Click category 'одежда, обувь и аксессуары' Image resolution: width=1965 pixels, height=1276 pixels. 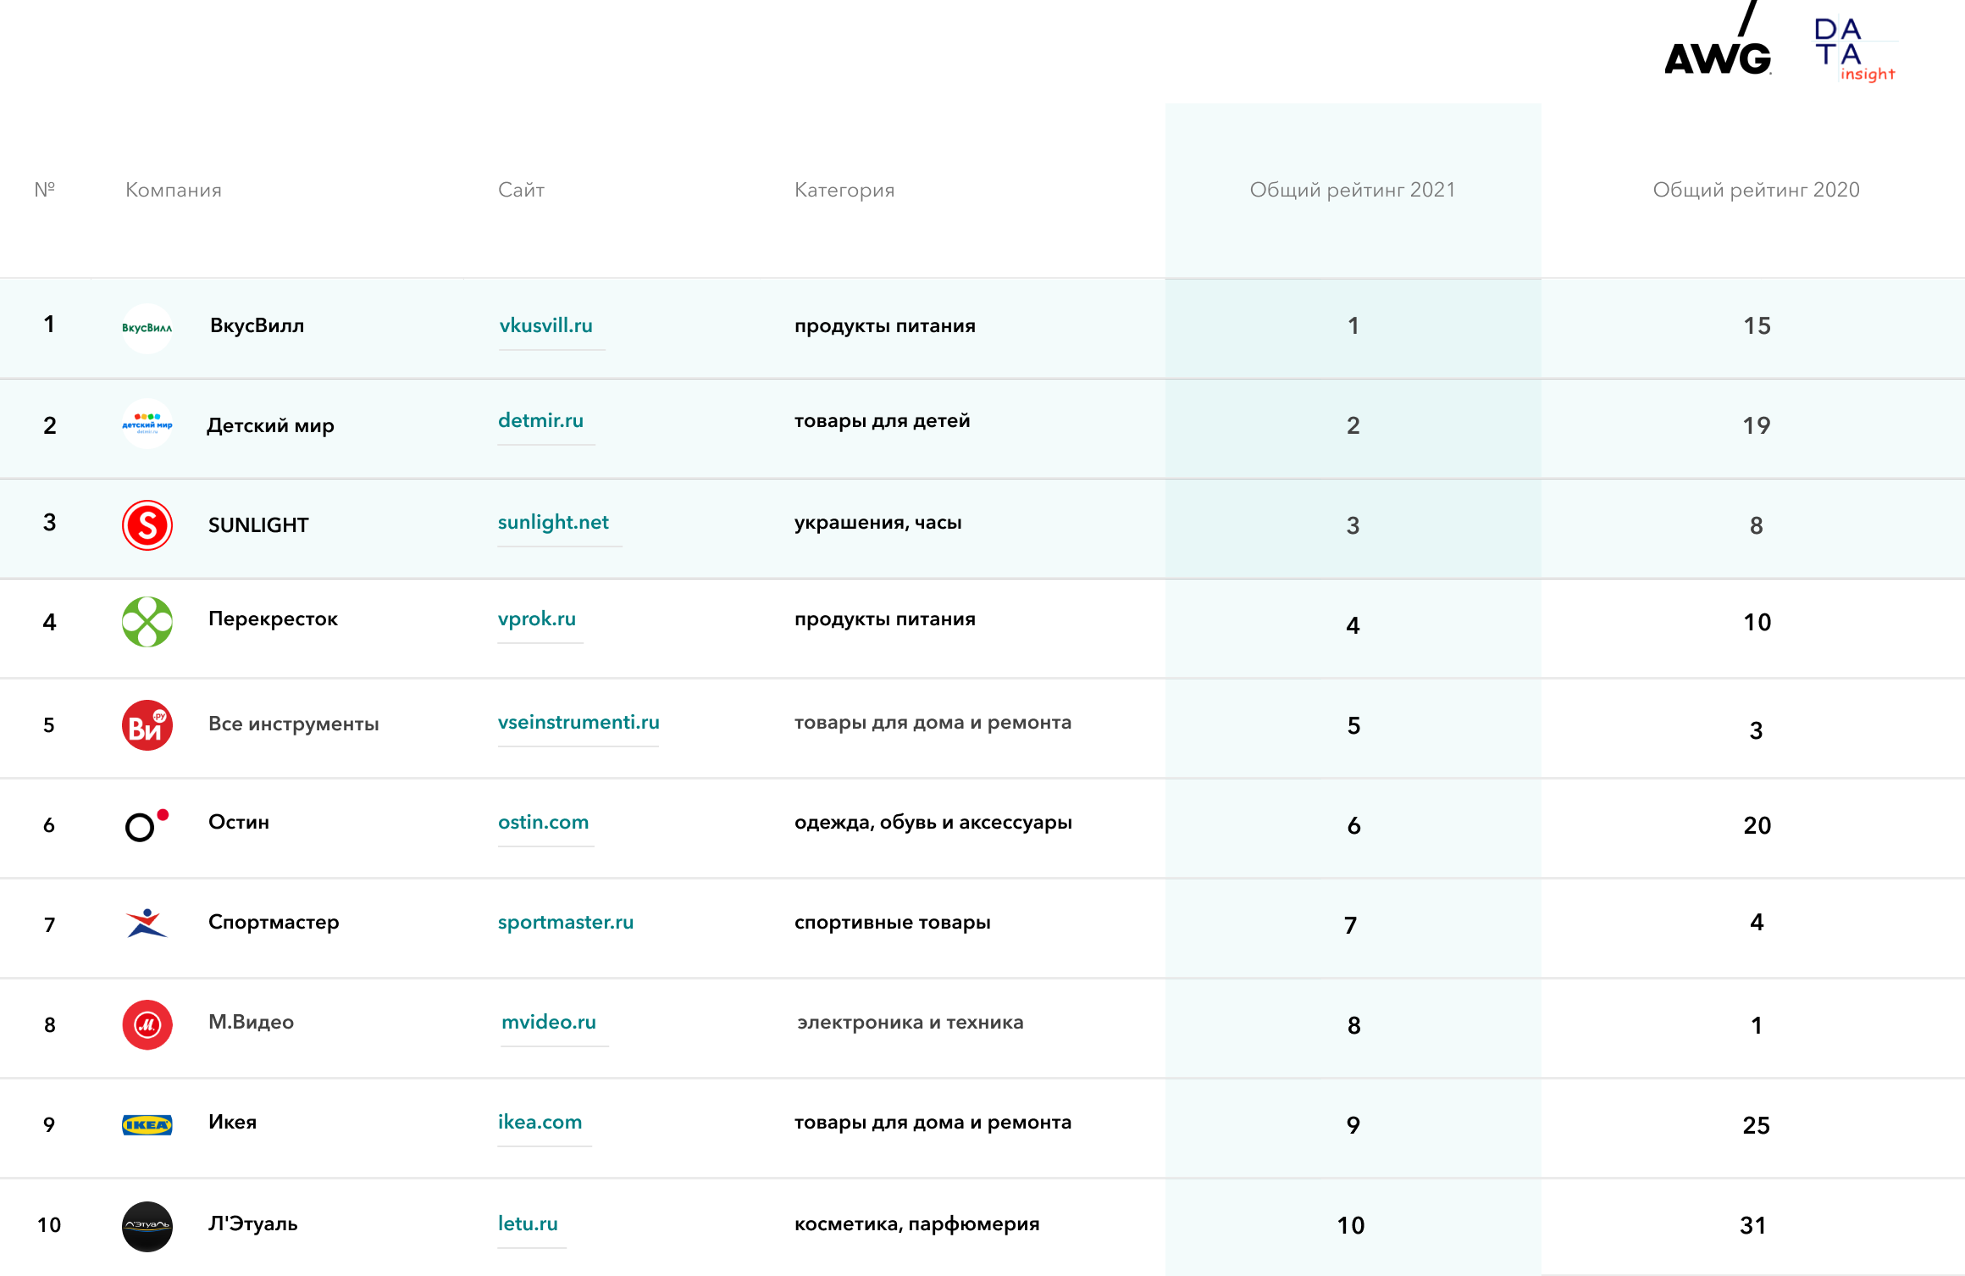933,822
